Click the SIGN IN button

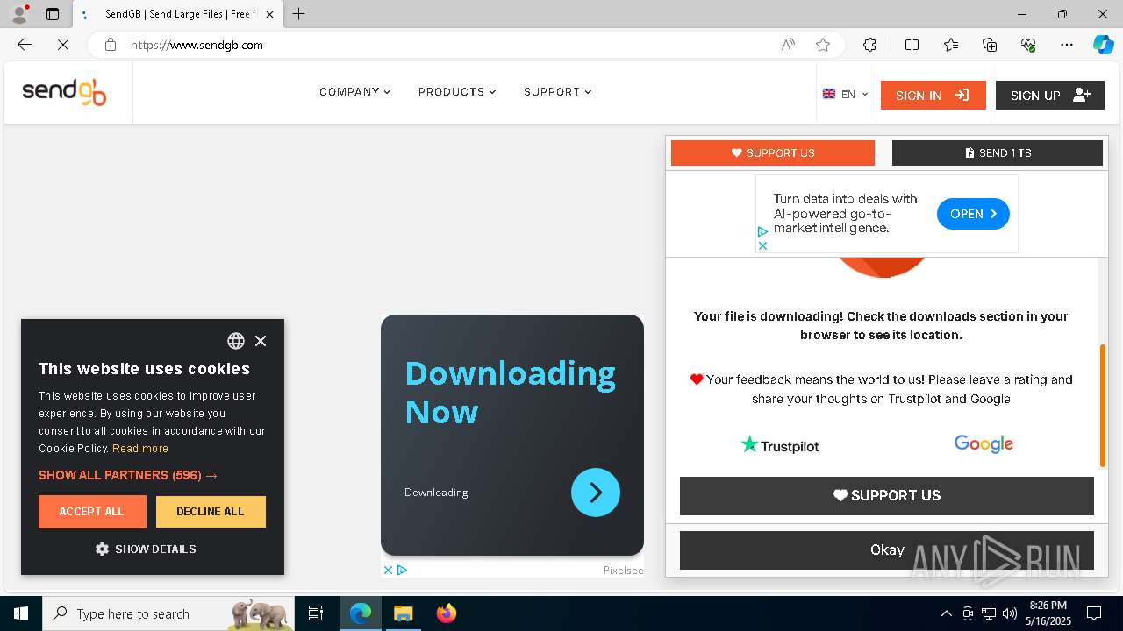[x=933, y=95]
